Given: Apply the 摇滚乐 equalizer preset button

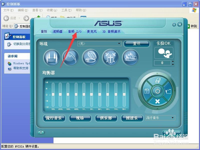Looking at the screenshot, I should [132, 118].
